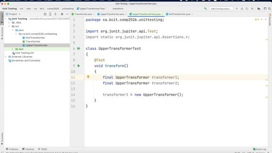The height and width of the screenshot is (153, 272).
Task: Run transform test gutter icon on line 9
Action: point(79,66)
